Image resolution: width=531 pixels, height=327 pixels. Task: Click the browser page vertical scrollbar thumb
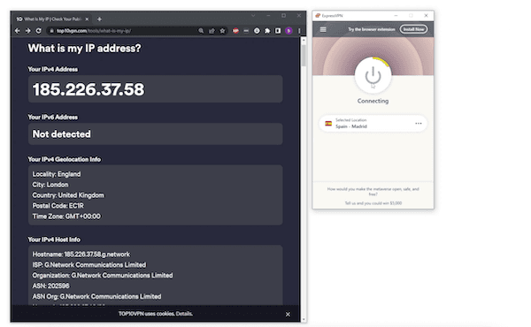pos(304,56)
